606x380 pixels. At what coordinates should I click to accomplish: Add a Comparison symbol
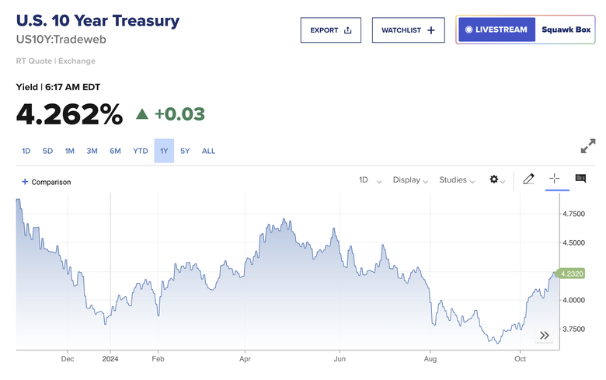pos(46,182)
